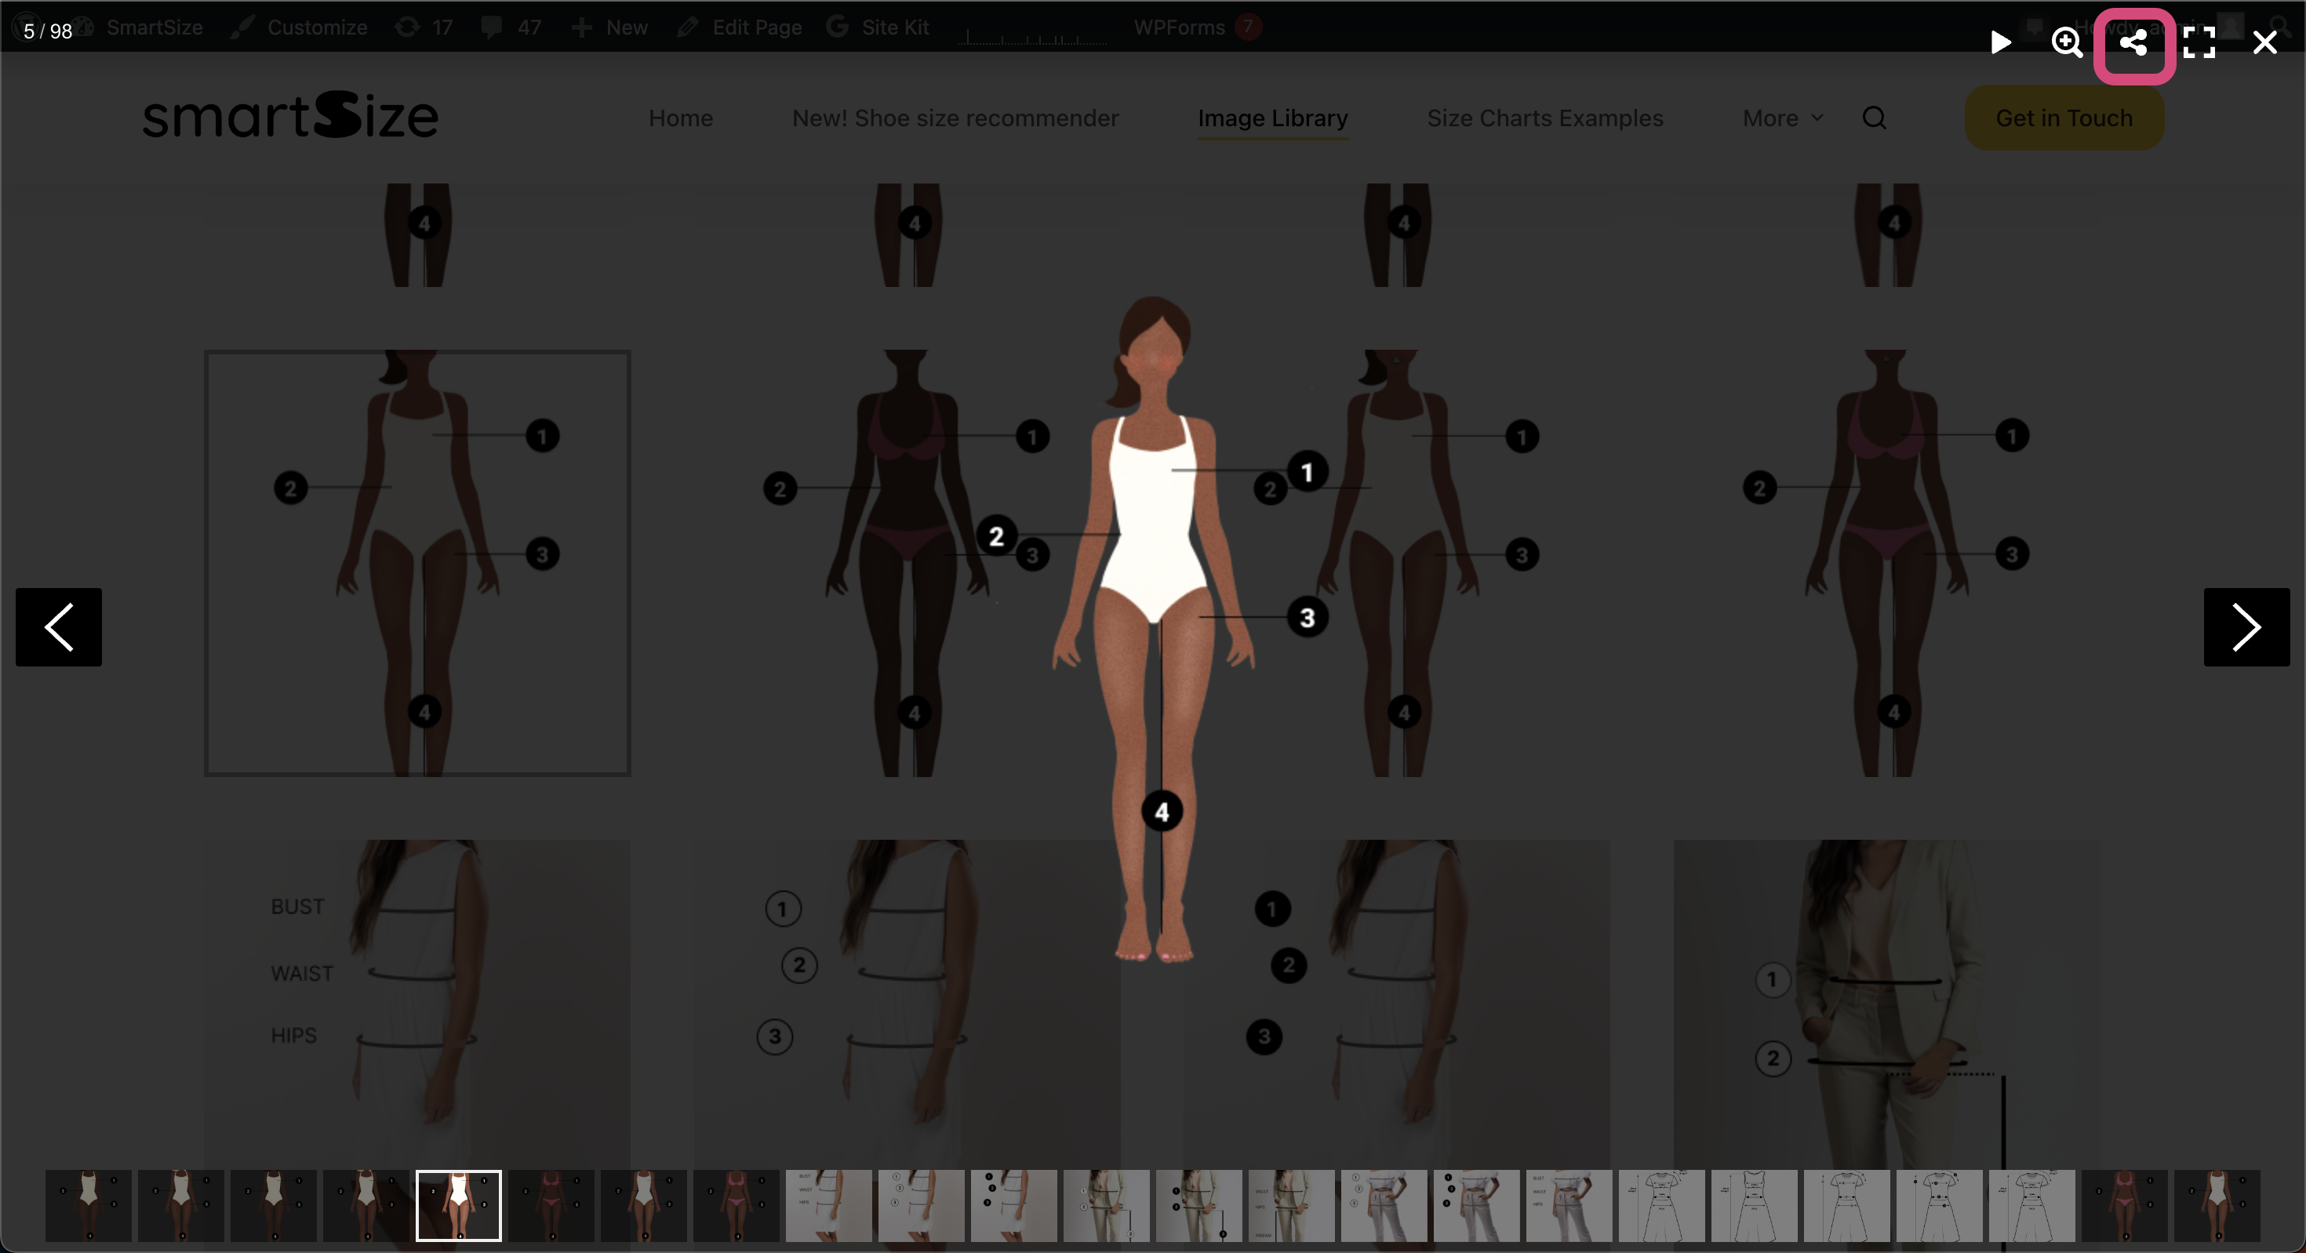Screen dimensions: 2306x1253
Task: Expand the More dropdown in the dimmed navigation
Action: (1782, 118)
